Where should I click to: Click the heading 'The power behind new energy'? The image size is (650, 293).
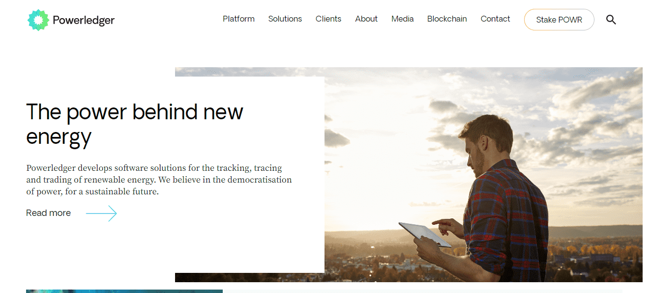pyautogui.click(x=134, y=124)
